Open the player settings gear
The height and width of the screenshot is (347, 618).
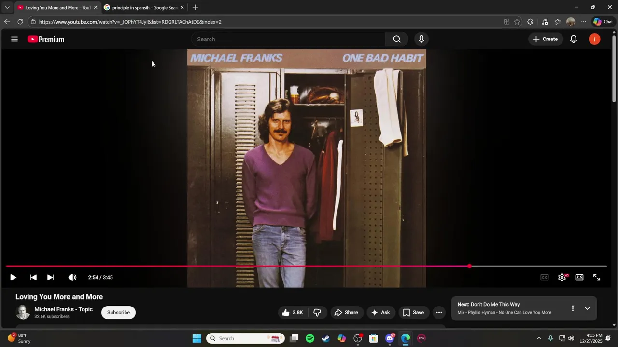(562, 277)
